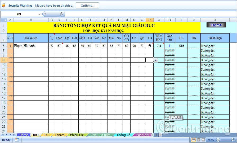The image size is (237, 143).
Task: Click the TBM HKI header cell
Action: tap(159, 38)
